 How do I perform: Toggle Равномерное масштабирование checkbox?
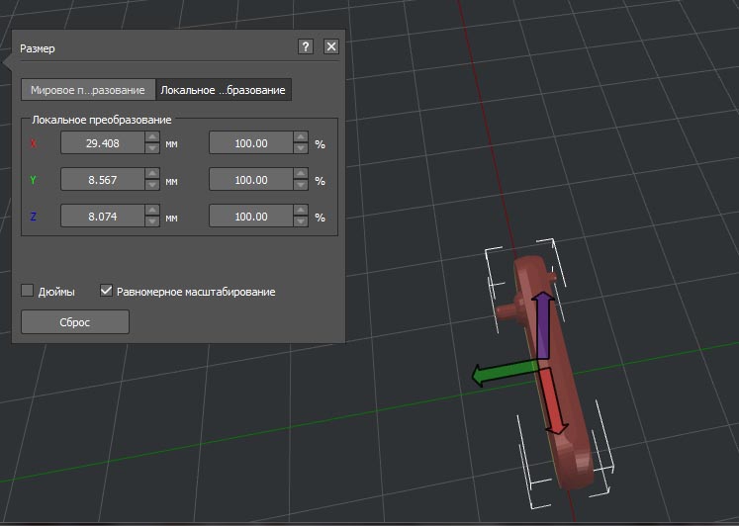107,292
